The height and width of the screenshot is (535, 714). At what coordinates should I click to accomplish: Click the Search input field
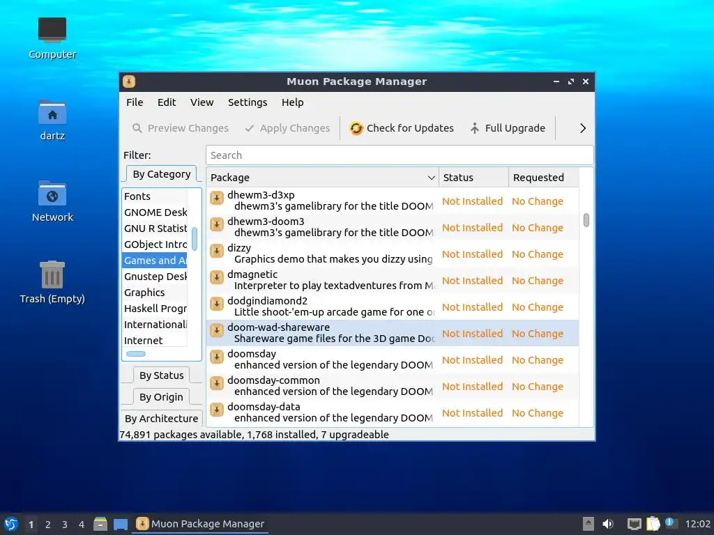pos(400,155)
